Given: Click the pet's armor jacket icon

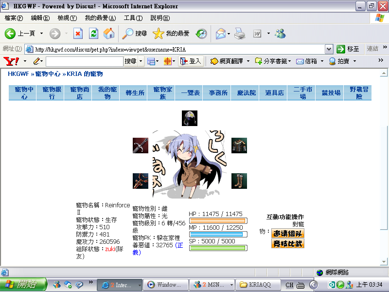Looking at the screenshot, I should tap(239, 146).
